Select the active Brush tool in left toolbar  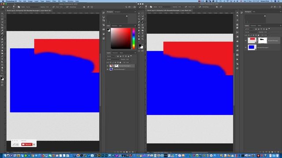click(2, 36)
